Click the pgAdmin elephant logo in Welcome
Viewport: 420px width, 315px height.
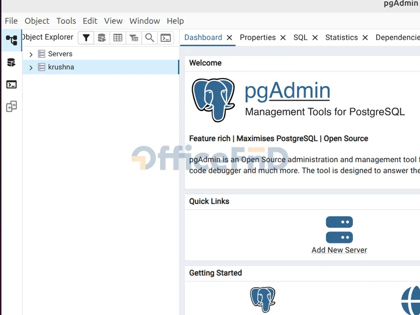214,100
